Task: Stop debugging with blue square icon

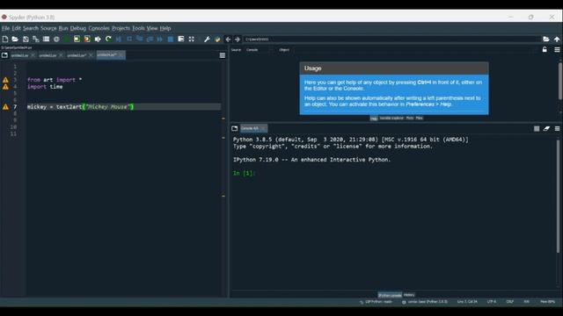Action: pos(171,39)
